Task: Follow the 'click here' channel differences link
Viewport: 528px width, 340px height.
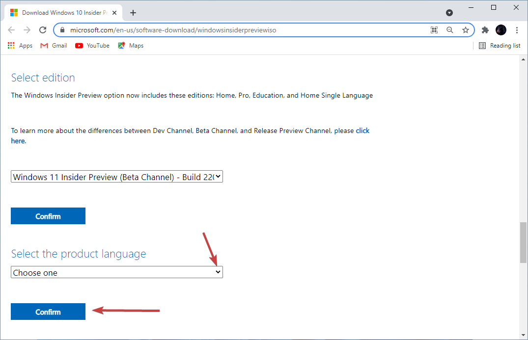Action: point(362,131)
